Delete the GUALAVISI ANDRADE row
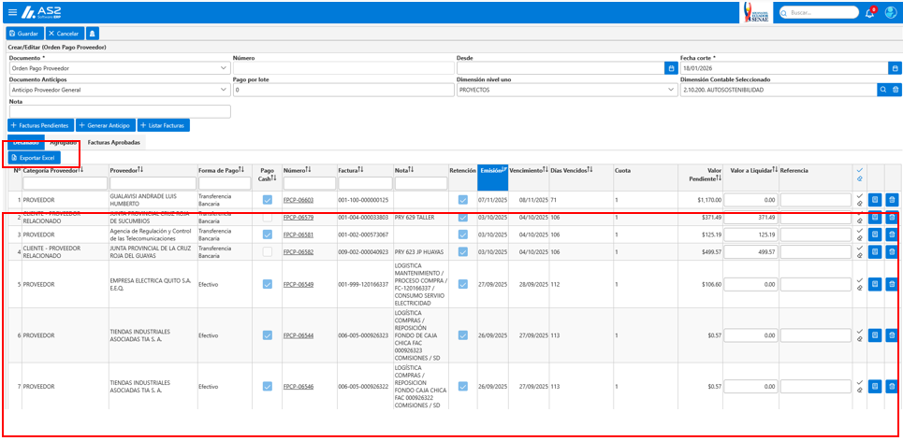The width and height of the screenshot is (903, 441). pyautogui.click(x=892, y=200)
